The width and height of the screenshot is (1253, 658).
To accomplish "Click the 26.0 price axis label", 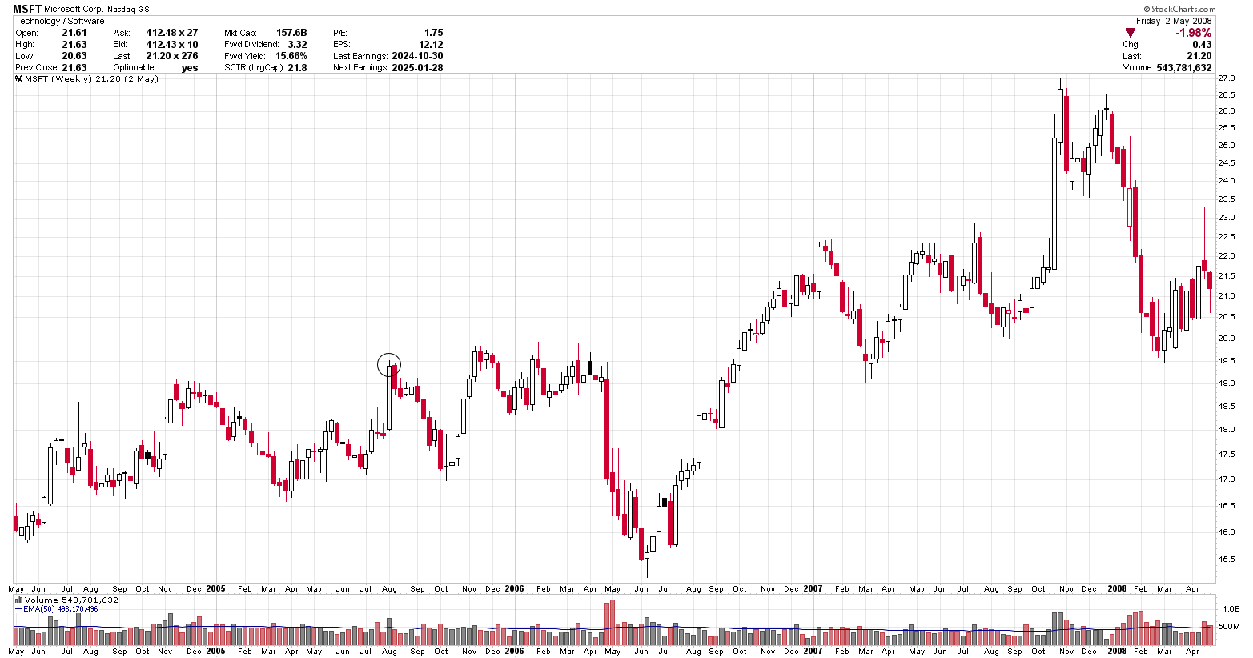I will (1227, 111).
